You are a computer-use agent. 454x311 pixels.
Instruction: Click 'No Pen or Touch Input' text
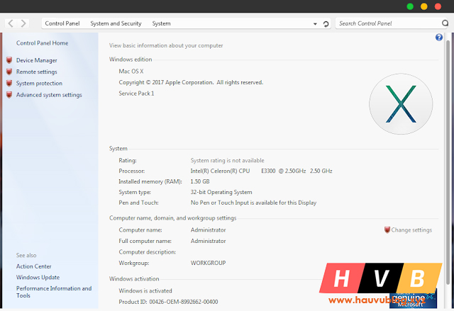253,203
